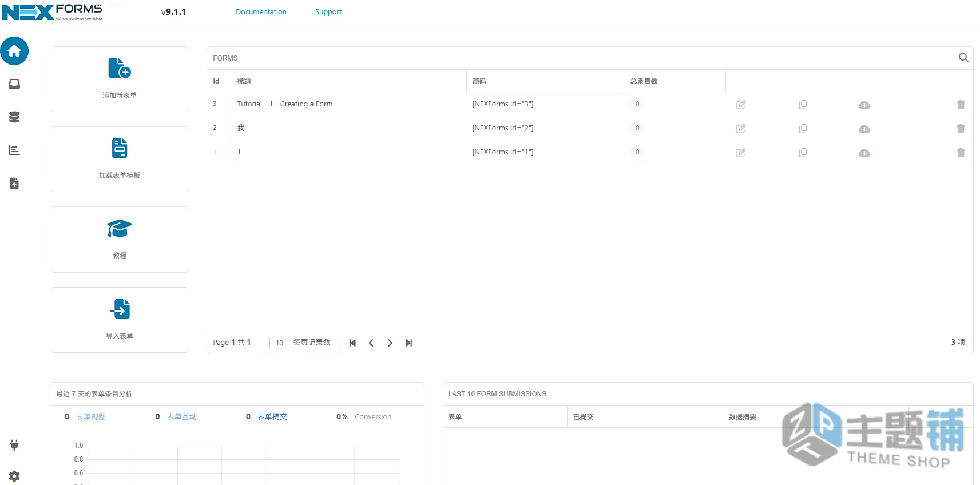Click the 0% Conversion stat
980x485 pixels.
[x=364, y=416]
